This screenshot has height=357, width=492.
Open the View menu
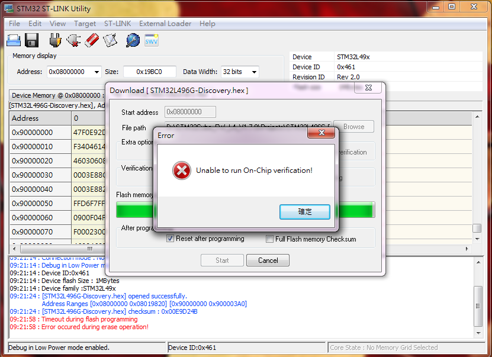pyautogui.click(x=57, y=24)
